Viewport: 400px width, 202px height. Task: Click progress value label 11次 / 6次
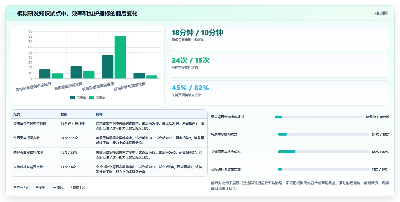tap(379, 169)
